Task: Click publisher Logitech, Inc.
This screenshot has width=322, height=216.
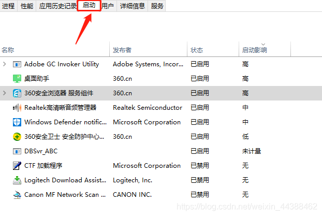Action: click(x=133, y=180)
